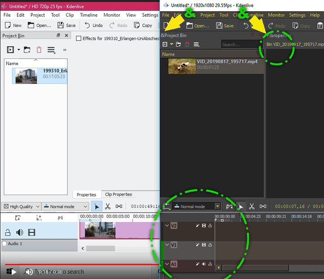Click red delete clip icon in left Project Bin

tap(39, 50)
